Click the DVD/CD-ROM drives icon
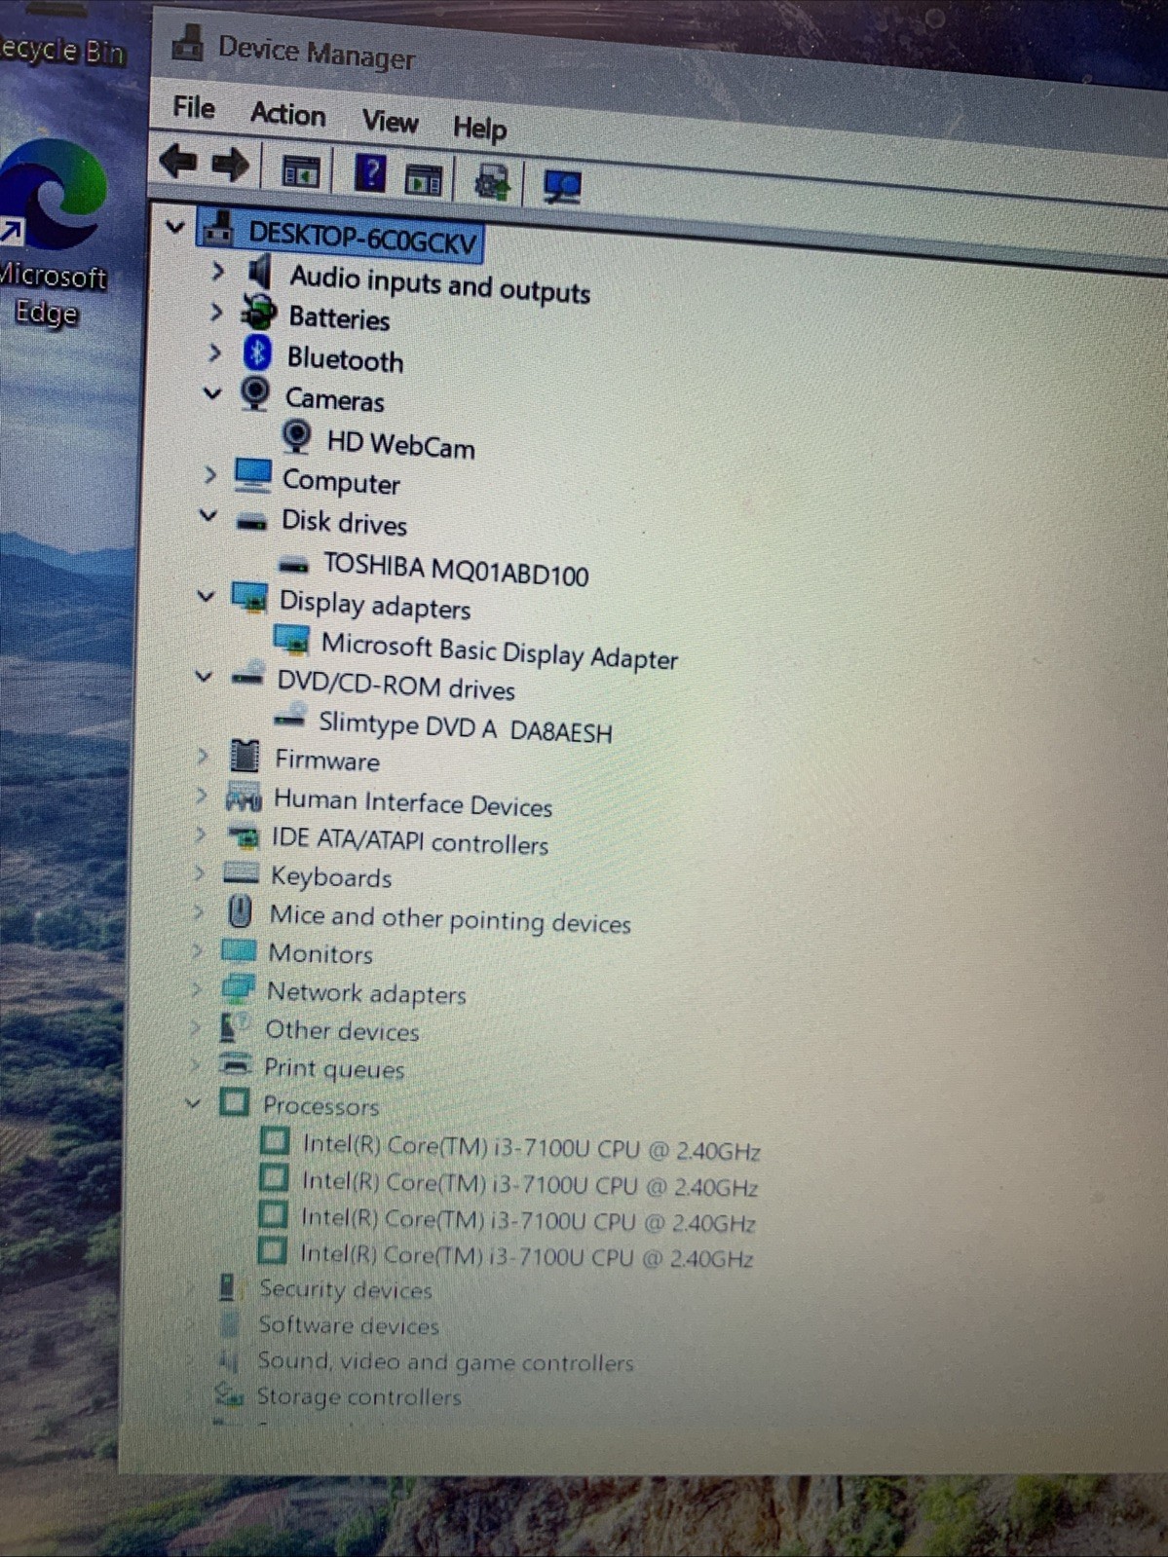The height and width of the screenshot is (1557, 1168). click(x=246, y=674)
